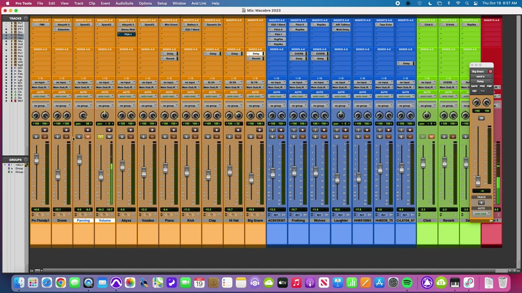The image size is (522, 293).
Task: Toggle PRE in Big Snare send window
Action: click(x=482, y=86)
